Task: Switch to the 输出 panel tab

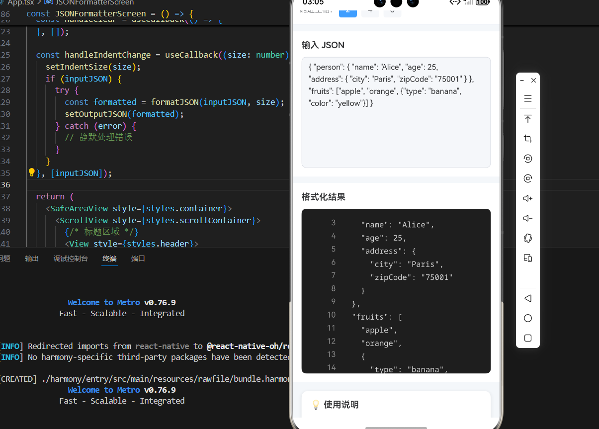Action: pos(32,258)
